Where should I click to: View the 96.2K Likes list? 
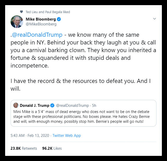tap(52, 148)
